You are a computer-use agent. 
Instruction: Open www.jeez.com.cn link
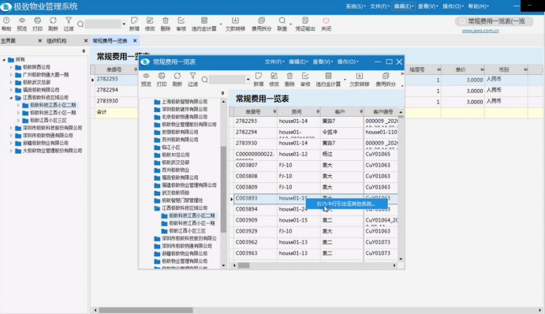pyautogui.click(x=480, y=31)
